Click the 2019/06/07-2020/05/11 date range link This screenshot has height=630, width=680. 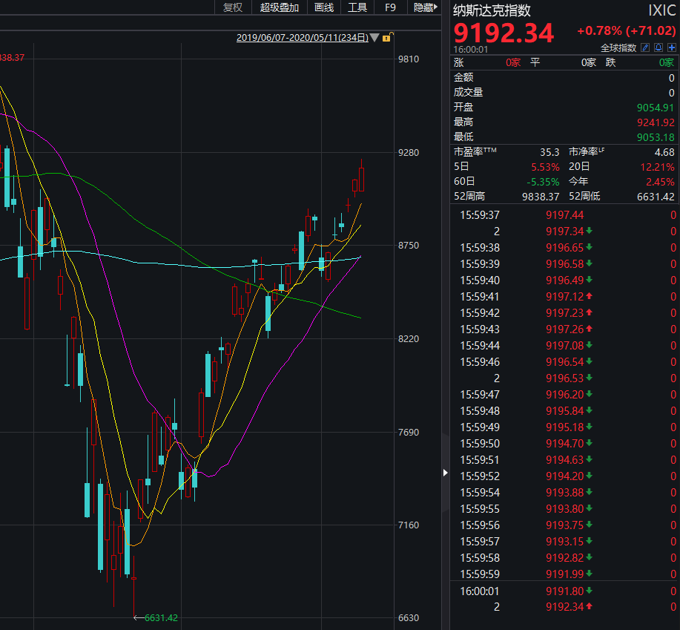point(303,38)
